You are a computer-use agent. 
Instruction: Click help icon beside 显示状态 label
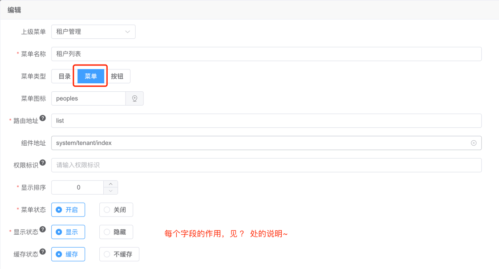43,229
